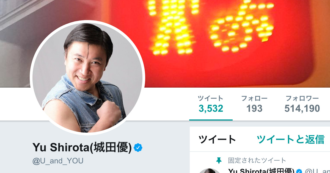
Task: Open the フォロー following list
Action: click(254, 104)
